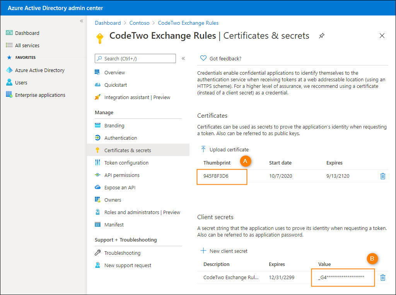This screenshot has height=295, width=396.
Task: Select the Expose an API icon
Action: pos(97,187)
